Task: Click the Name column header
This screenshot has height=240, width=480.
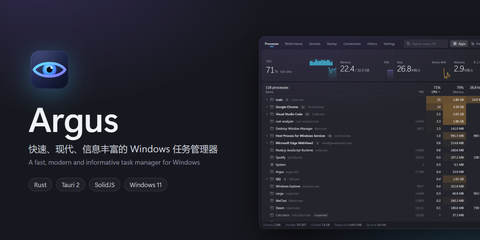Action: click(269, 92)
